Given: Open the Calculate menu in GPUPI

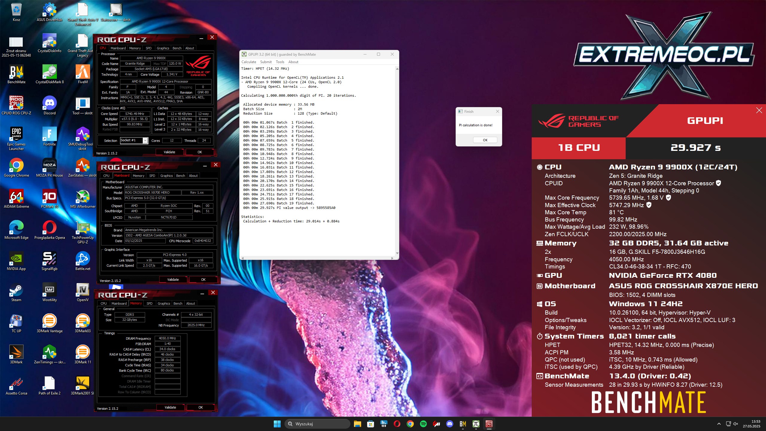Looking at the screenshot, I should 249,62.
